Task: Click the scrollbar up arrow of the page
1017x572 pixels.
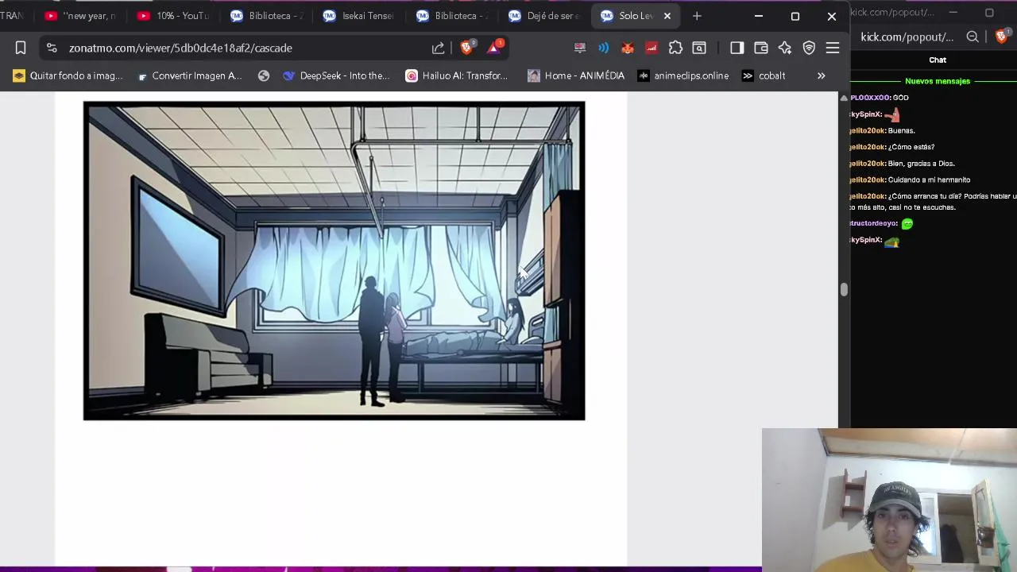Action: click(844, 98)
